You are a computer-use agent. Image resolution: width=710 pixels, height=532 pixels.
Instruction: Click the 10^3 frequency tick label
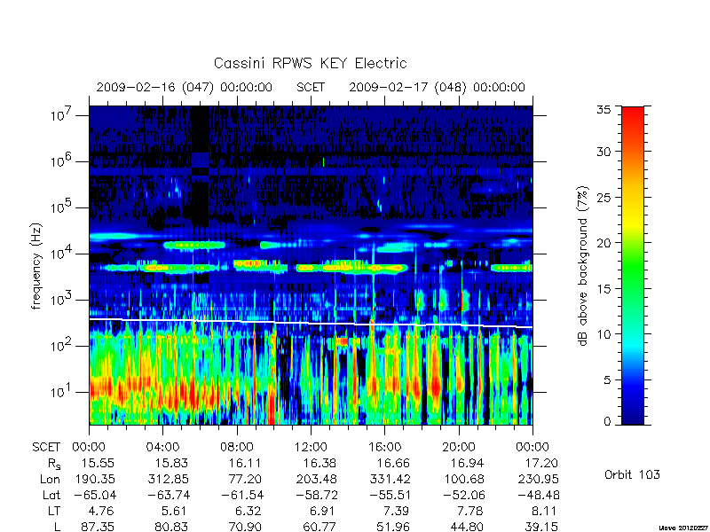[x=60, y=298]
